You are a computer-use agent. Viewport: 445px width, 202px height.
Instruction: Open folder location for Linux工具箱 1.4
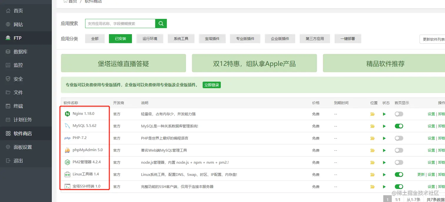(372, 175)
